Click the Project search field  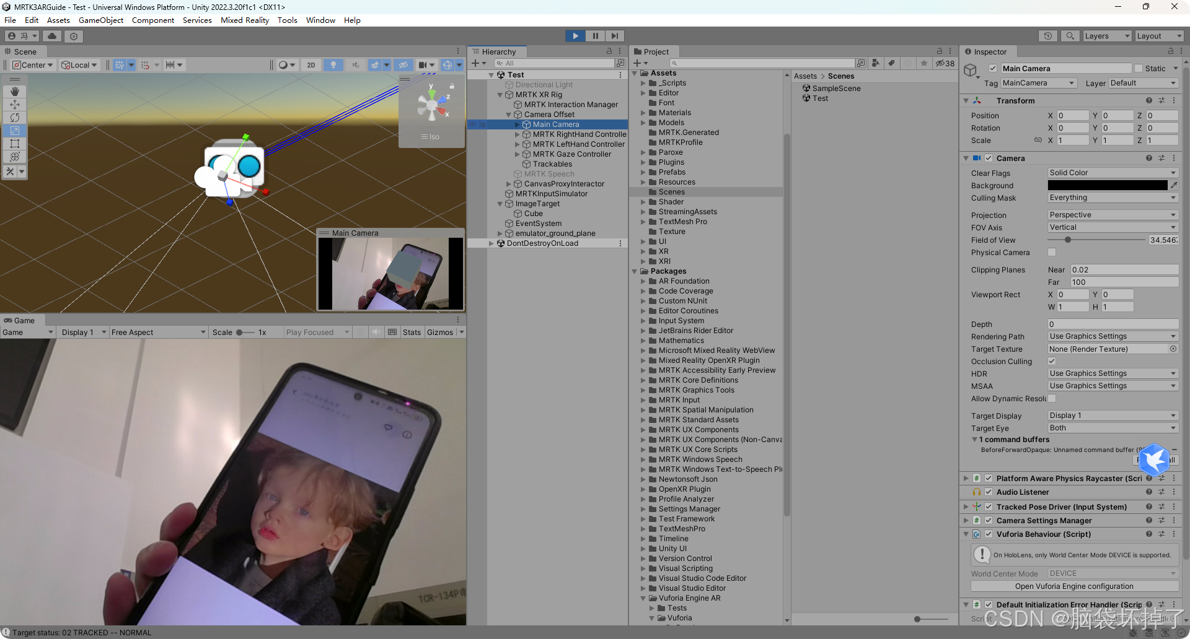(762, 63)
